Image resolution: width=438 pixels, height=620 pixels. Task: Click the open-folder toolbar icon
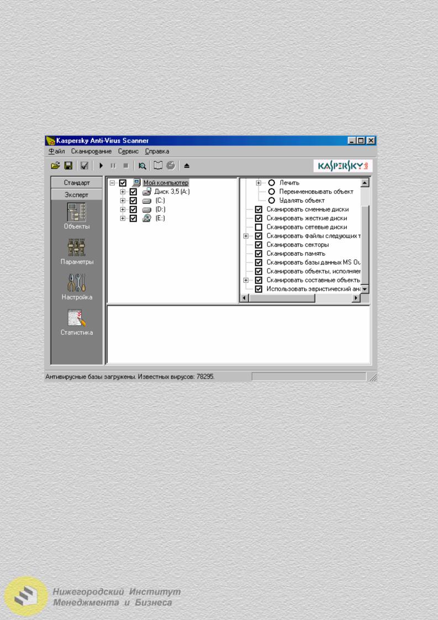tap(55, 166)
